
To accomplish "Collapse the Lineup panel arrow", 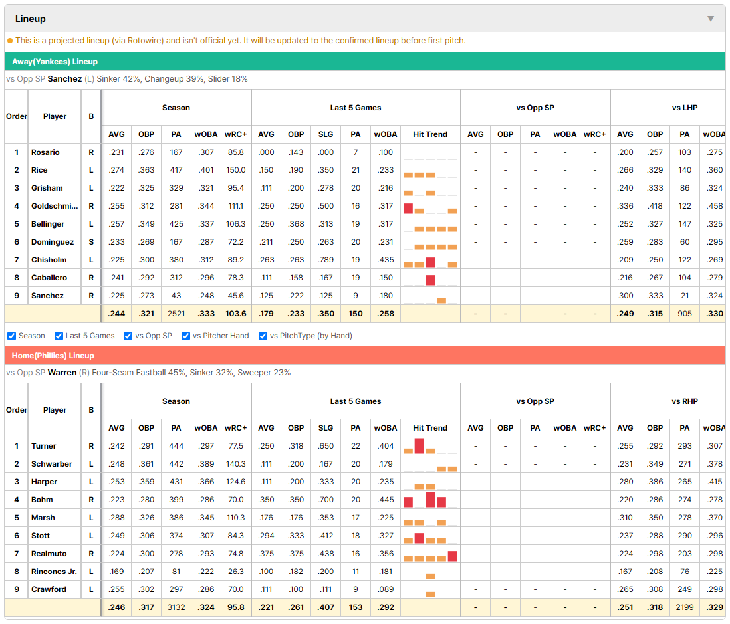I will 711,19.
